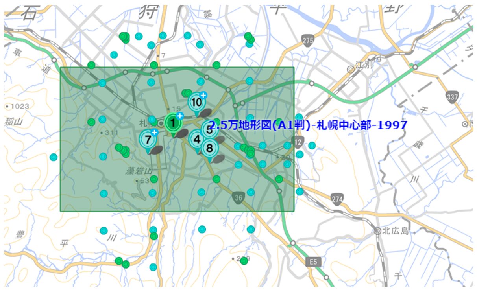
Task: Select the green cluster marker numbered 1
Action: pyautogui.click(x=174, y=122)
